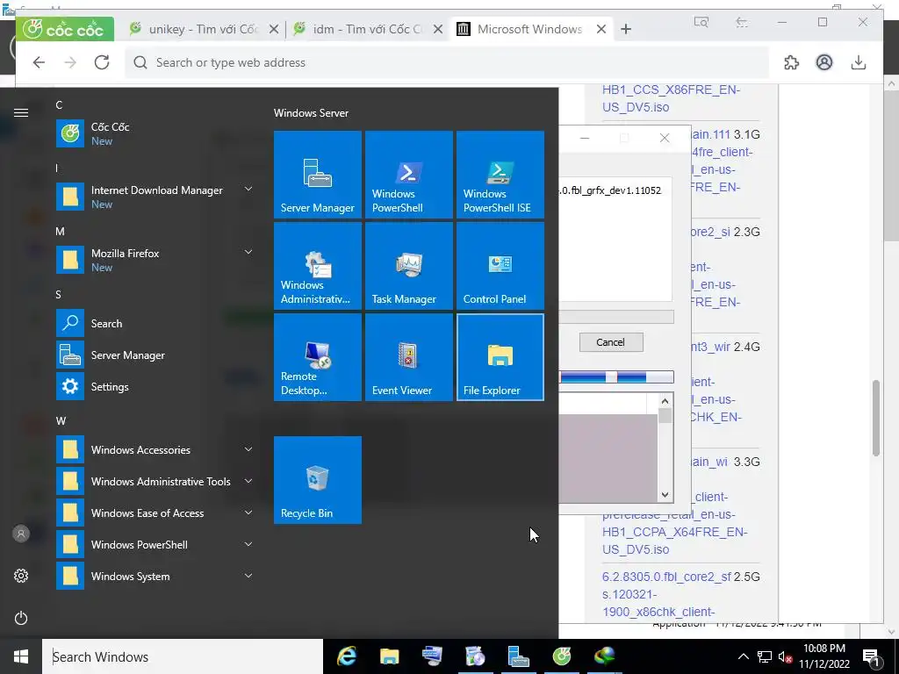Click the Cốc Cốc browser menu button
899x674 pixels.
(x=65, y=29)
